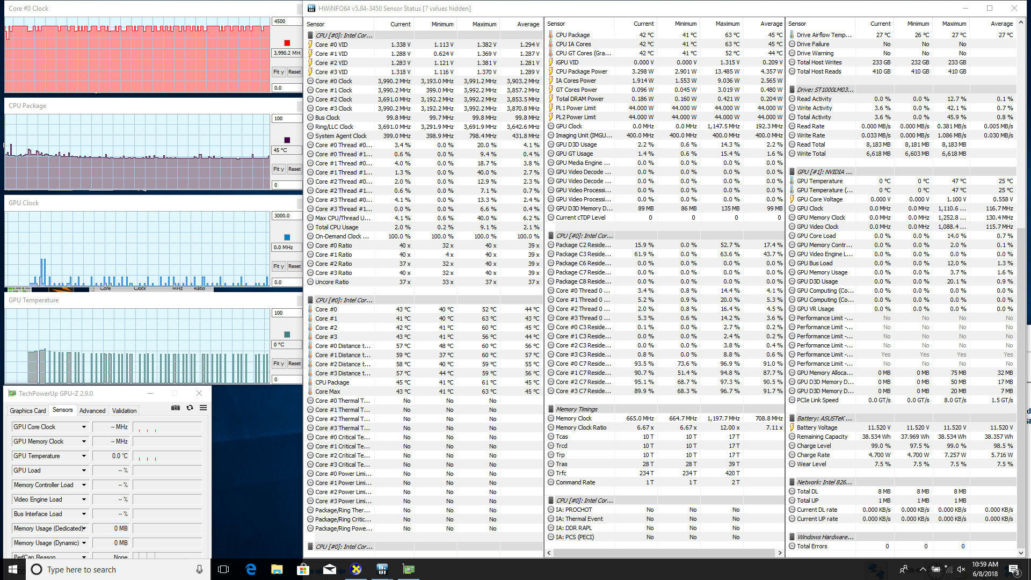This screenshot has width=1031, height=580.
Task: Expand the GPU Memory Clock sensor dropdown
Action: tap(84, 441)
